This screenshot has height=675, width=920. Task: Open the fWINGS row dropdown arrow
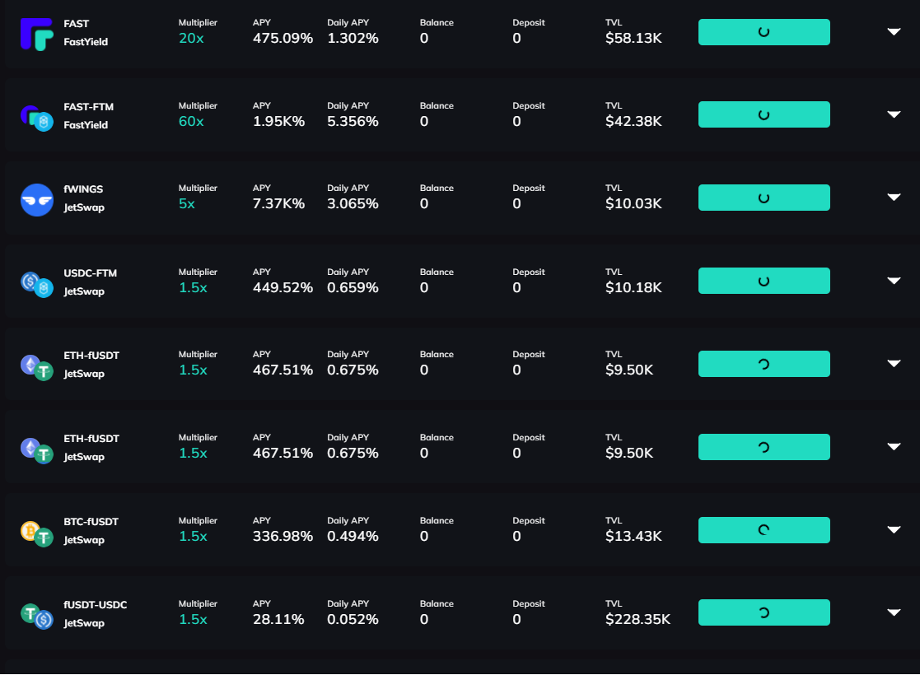[894, 197]
